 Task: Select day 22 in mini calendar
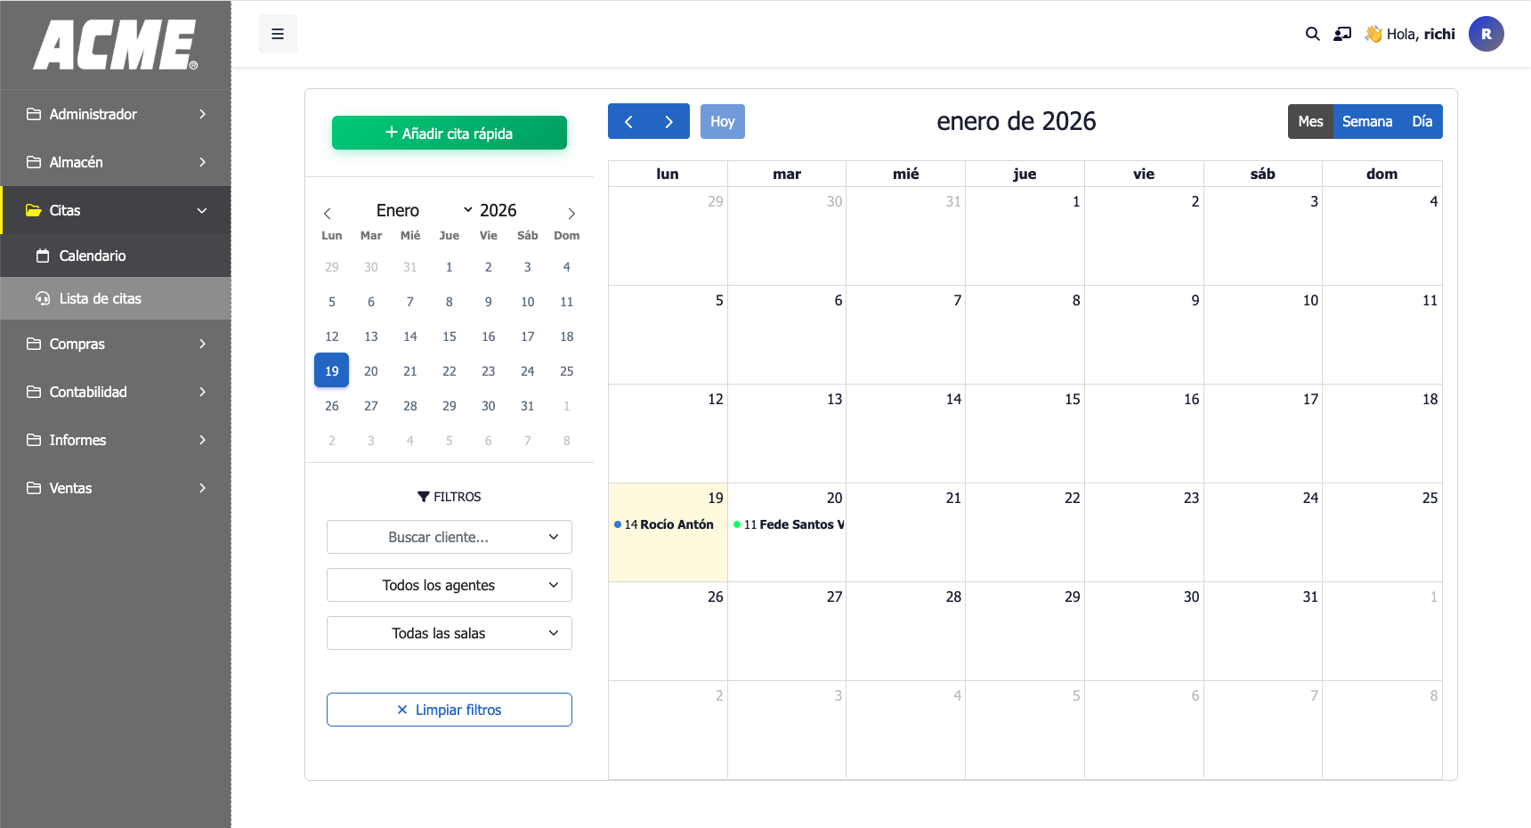click(x=449, y=371)
